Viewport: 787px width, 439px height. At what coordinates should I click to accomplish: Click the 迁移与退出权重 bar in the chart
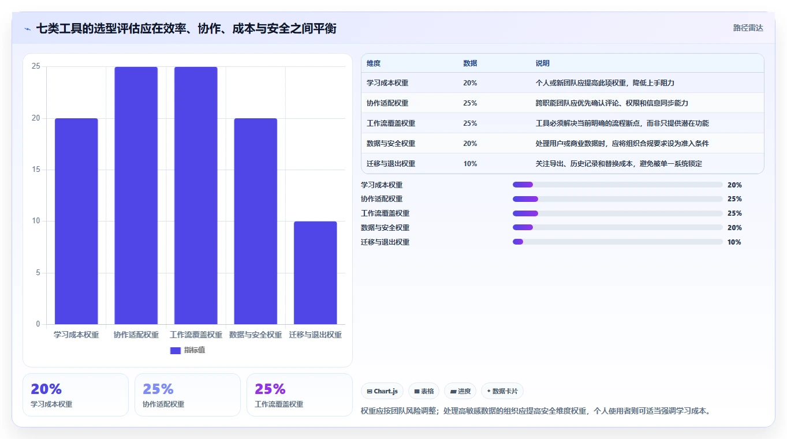(x=315, y=273)
